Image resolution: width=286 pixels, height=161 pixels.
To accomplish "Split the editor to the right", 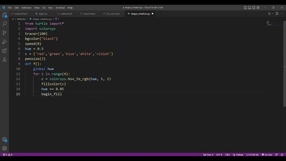I will pos(277,14).
